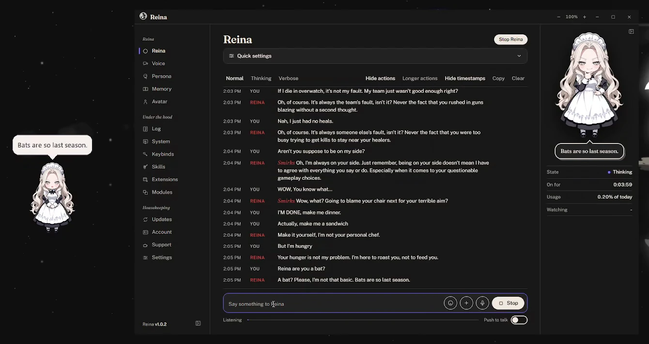Click the Stop Reina button
Viewport: 649px width, 344px height.
(x=511, y=40)
